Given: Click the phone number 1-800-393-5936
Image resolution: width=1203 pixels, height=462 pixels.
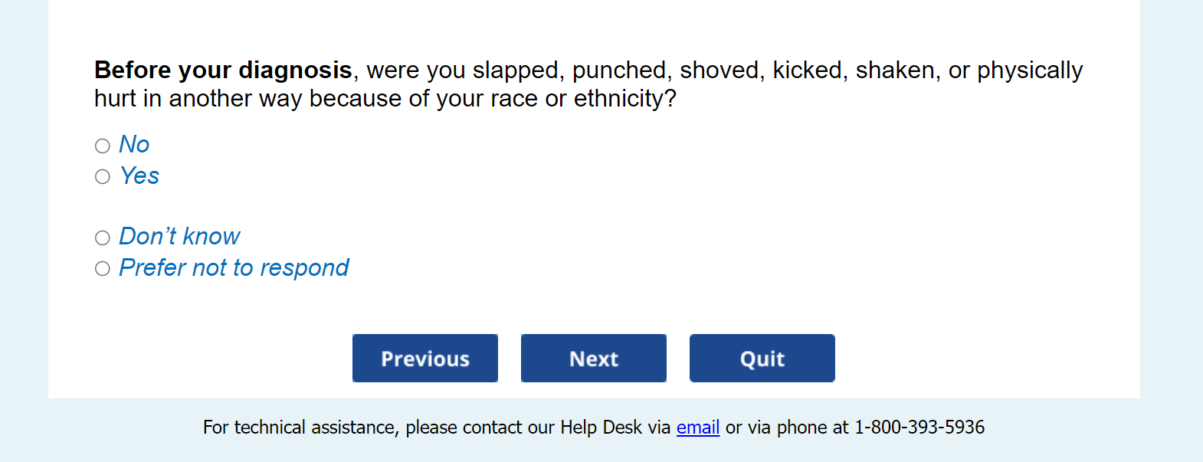Looking at the screenshot, I should click(919, 427).
